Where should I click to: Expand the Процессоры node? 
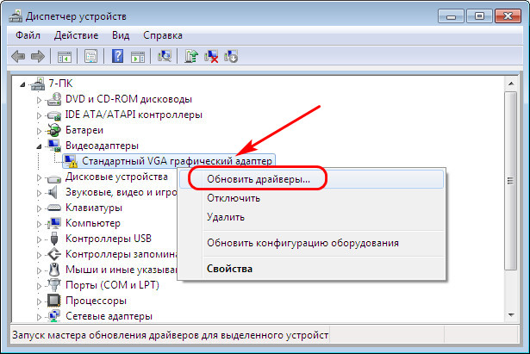click(x=39, y=301)
